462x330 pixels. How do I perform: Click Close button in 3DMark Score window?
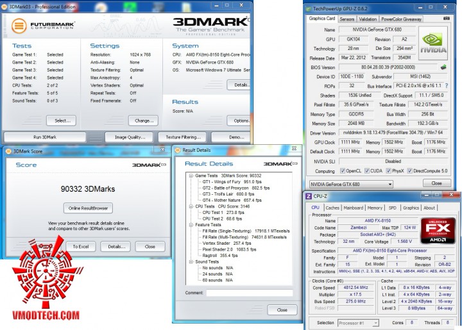(150, 247)
